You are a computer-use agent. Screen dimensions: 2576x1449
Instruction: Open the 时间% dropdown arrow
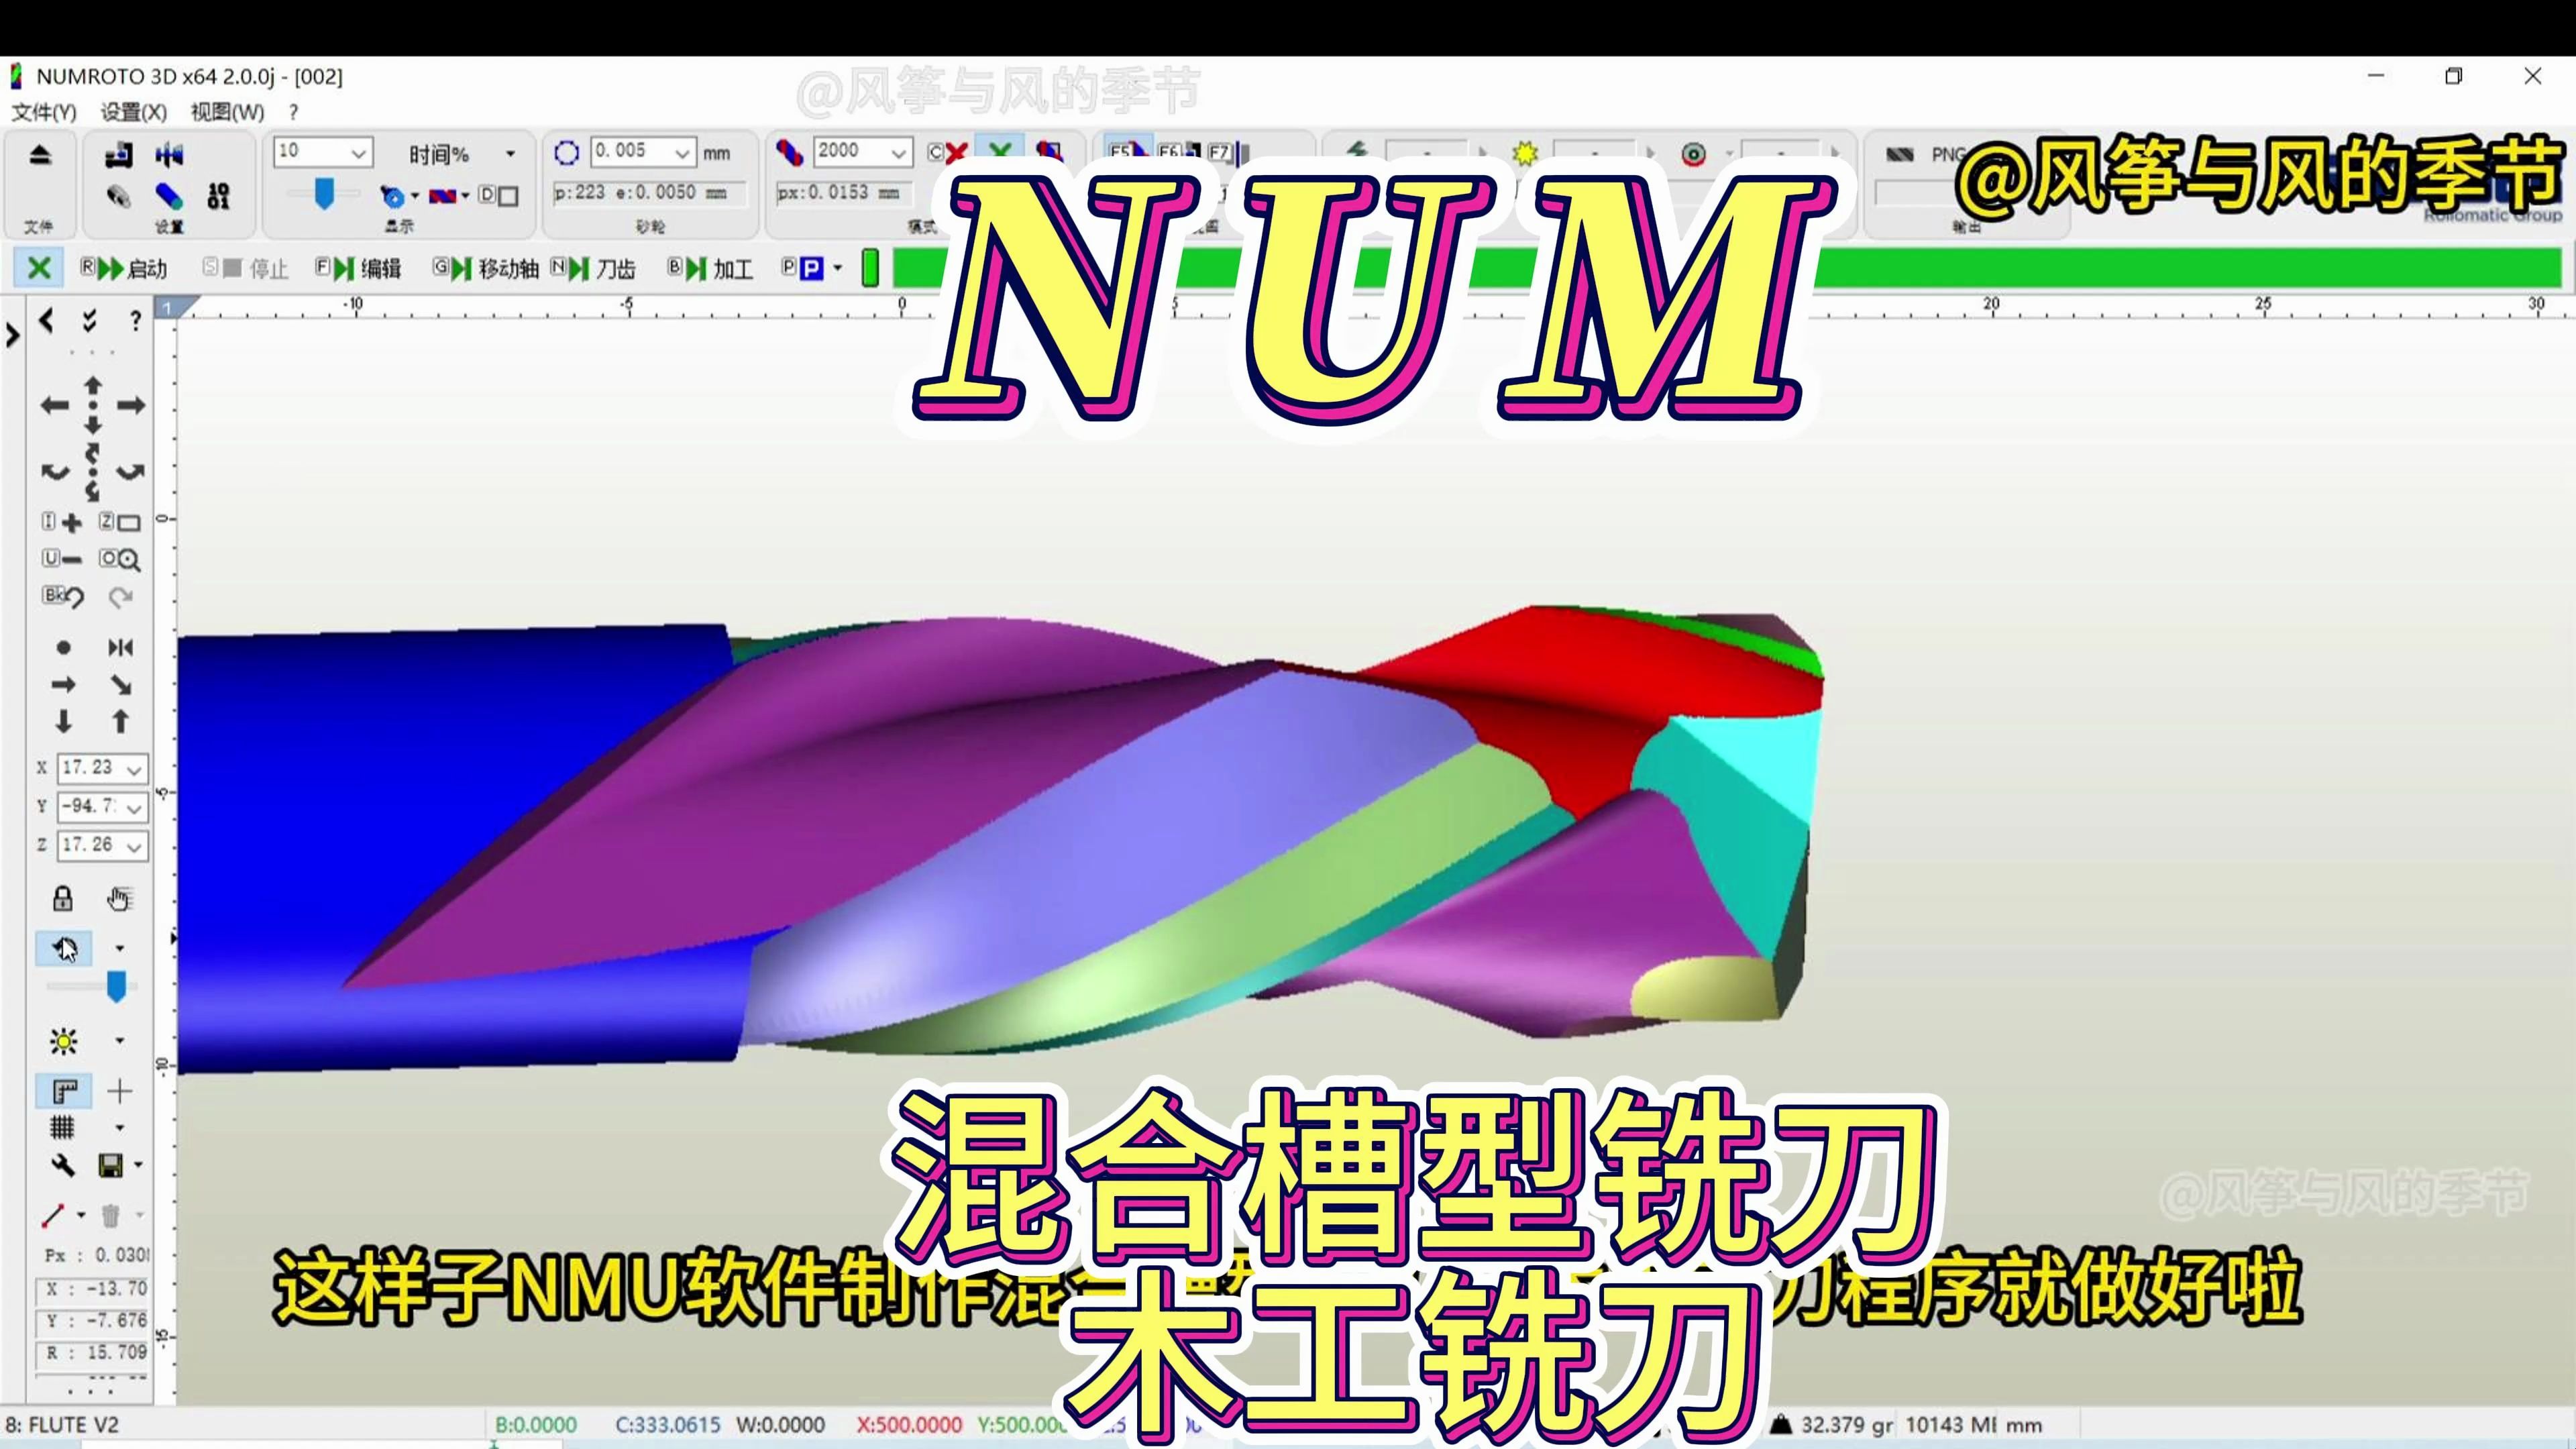(x=510, y=154)
